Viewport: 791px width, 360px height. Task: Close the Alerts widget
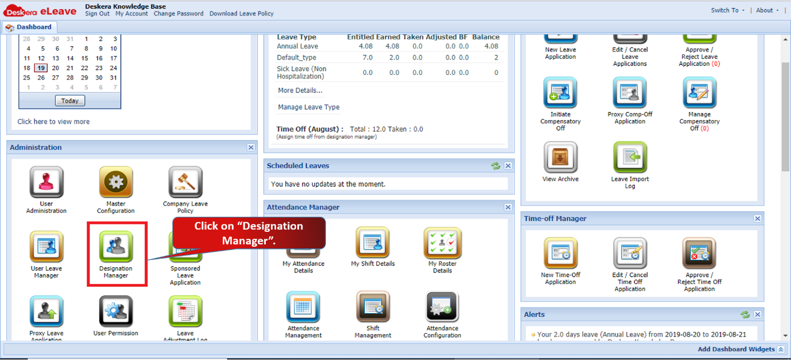click(x=758, y=315)
